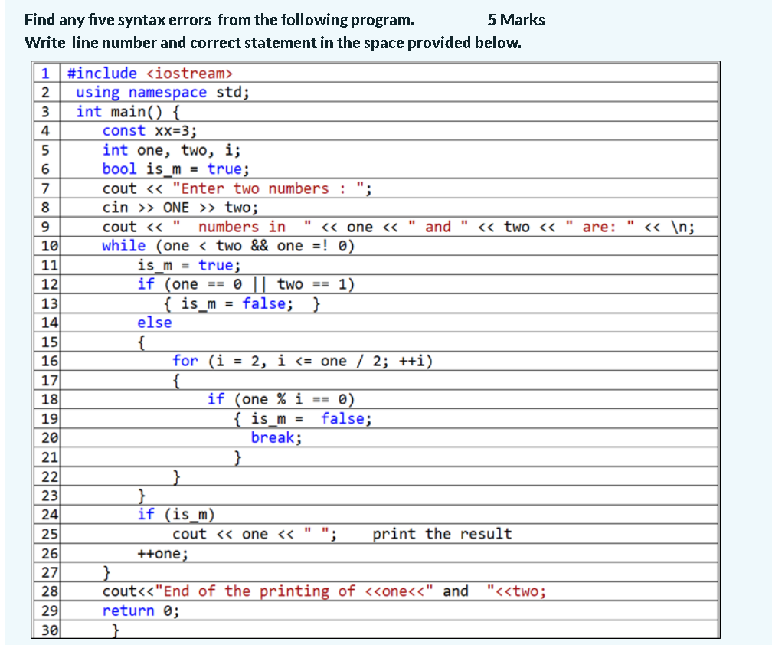Click the line number 8 cell
Screen dimensions: 772x645
point(45,207)
